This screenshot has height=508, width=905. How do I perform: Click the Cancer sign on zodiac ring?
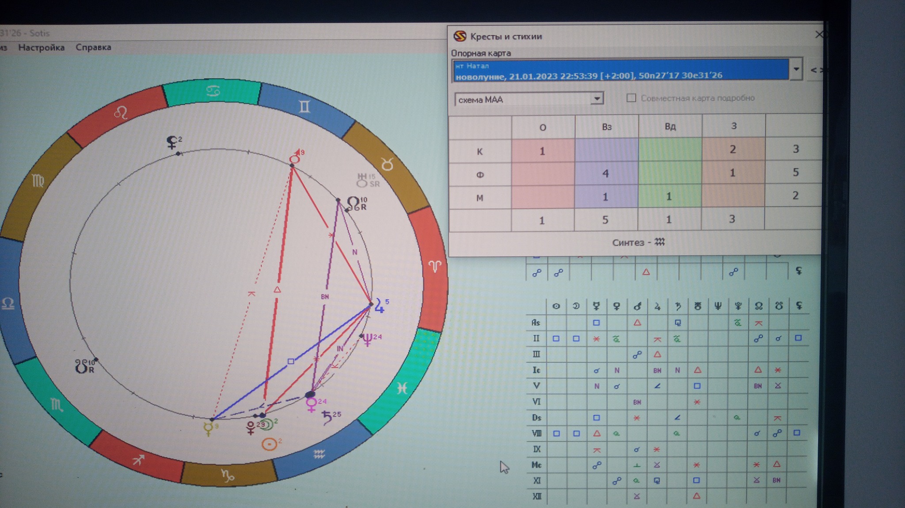click(213, 91)
